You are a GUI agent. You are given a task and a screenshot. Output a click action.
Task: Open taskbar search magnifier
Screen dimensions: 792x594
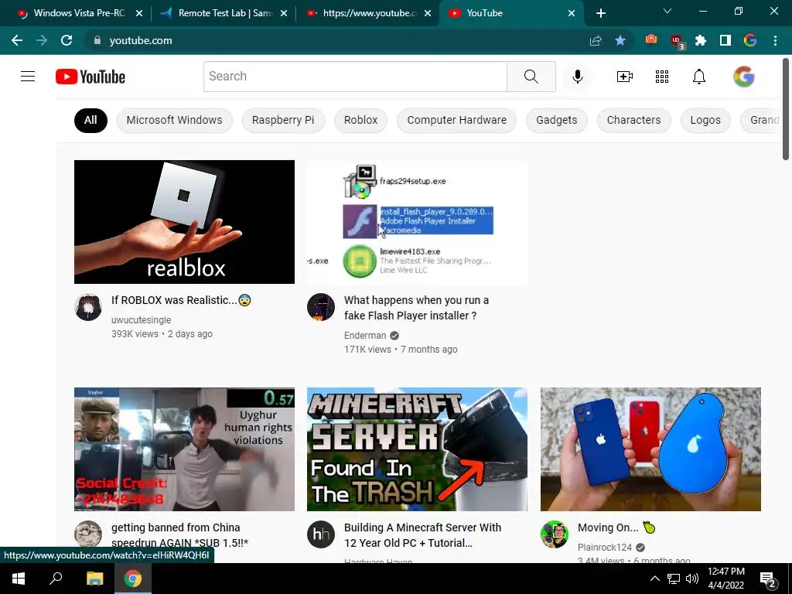(56, 579)
